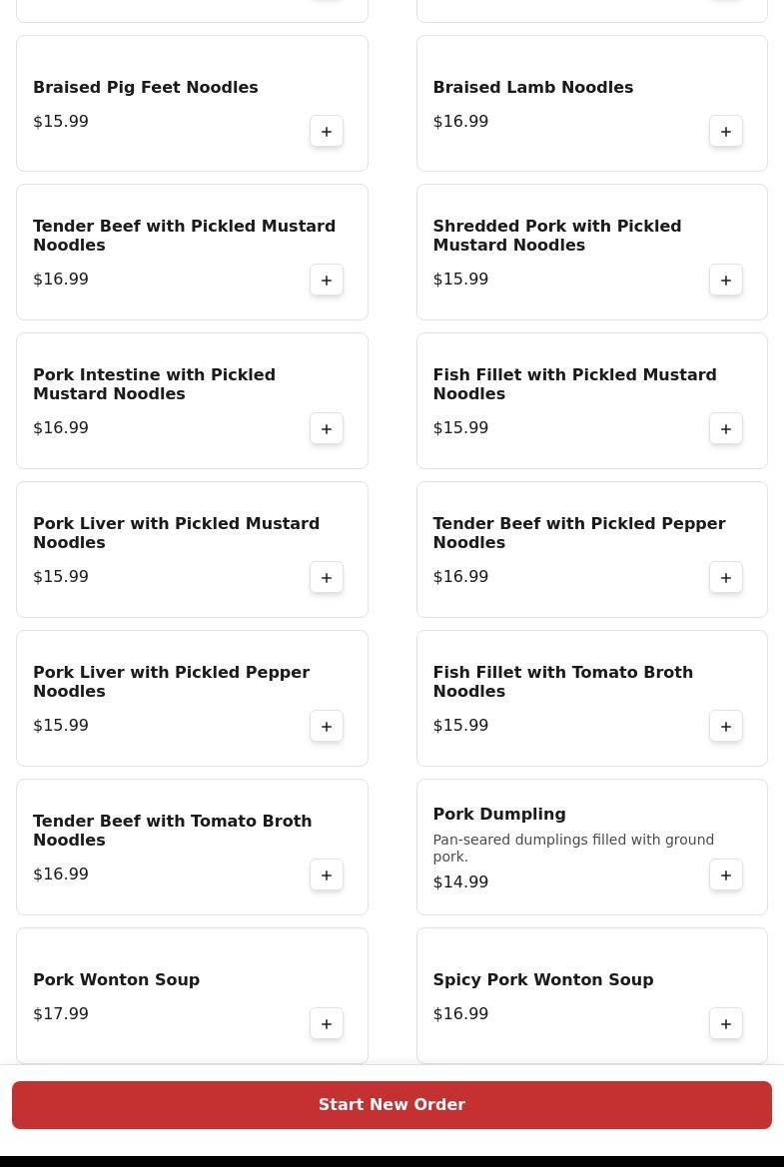Image resolution: width=784 pixels, height=1167 pixels.
Task: Add Shredded Pork with Pickled Mustard Noodles
Action: [726, 281]
